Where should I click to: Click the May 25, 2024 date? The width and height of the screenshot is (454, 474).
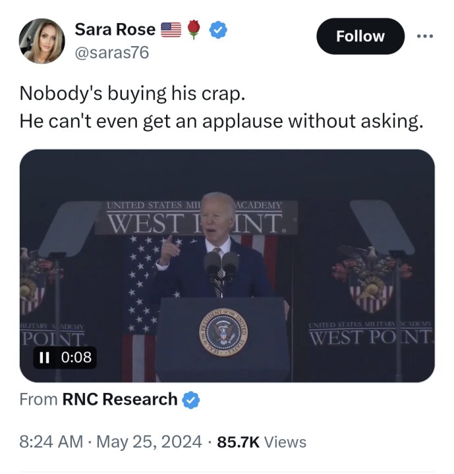(149, 442)
